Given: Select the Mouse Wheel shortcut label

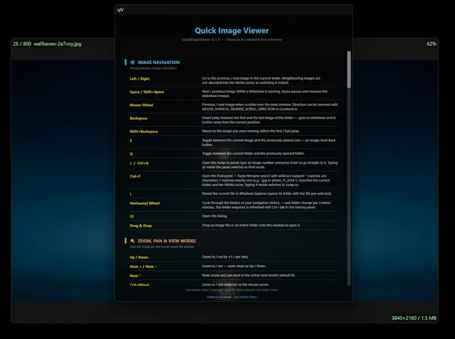Looking at the screenshot, I should tap(141, 105).
